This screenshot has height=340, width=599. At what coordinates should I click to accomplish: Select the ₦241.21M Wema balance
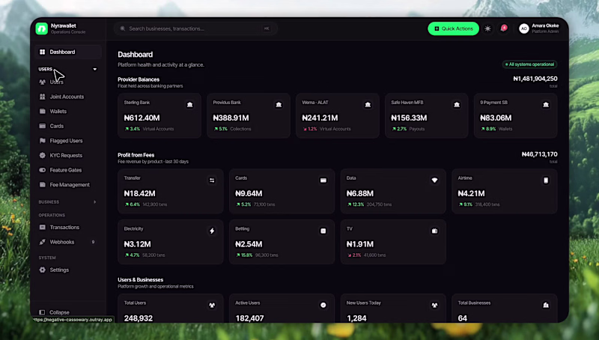tap(320, 118)
